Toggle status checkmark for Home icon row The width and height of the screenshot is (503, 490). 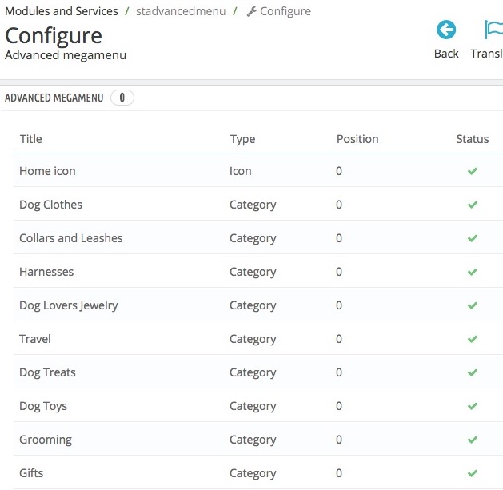point(473,171)
